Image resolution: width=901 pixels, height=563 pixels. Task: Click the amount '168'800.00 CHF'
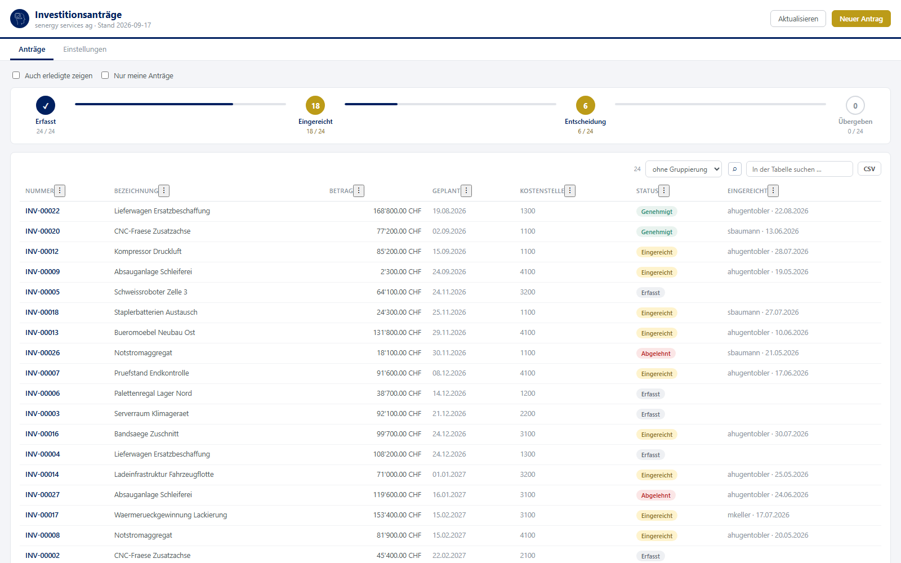click(x=397, y=211)
